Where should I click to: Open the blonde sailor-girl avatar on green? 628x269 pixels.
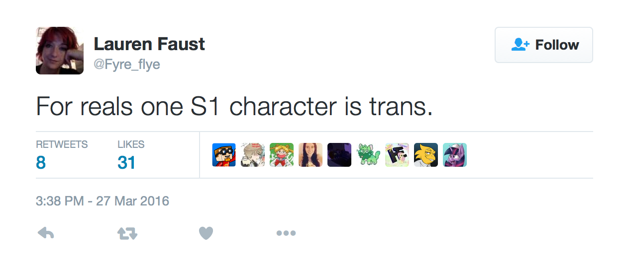(282, 155)
